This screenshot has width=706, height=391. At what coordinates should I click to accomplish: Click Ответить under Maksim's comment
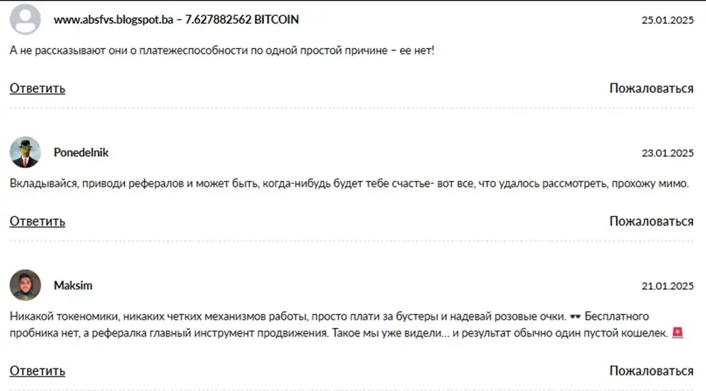(x=38, y=371)
